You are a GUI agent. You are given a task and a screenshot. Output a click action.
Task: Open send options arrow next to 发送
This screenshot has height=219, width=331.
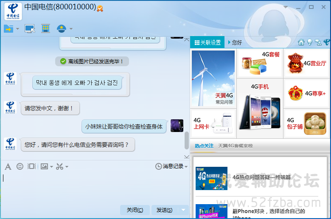click(x=183, y=210)
